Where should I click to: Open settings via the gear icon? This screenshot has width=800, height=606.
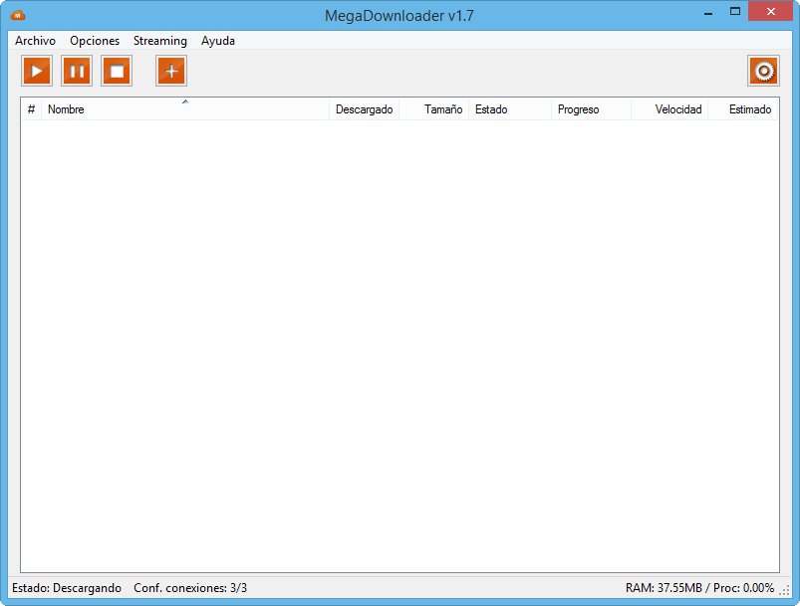[763, 71]
